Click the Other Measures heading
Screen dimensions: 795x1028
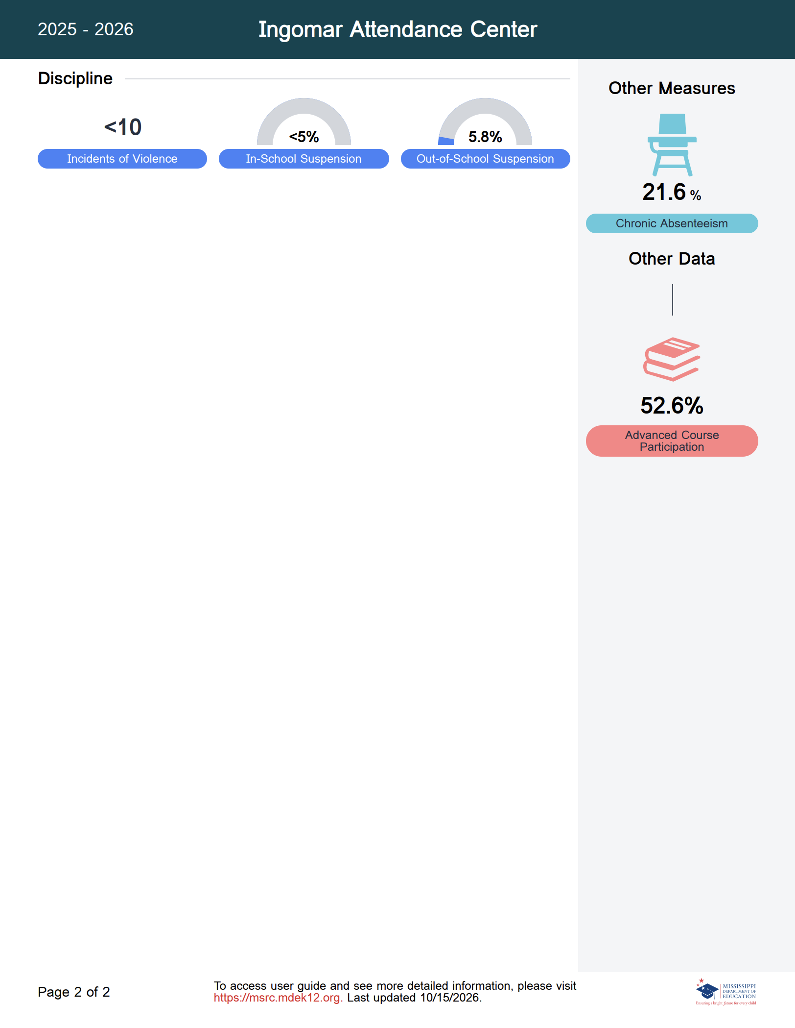tap(672, 88)
